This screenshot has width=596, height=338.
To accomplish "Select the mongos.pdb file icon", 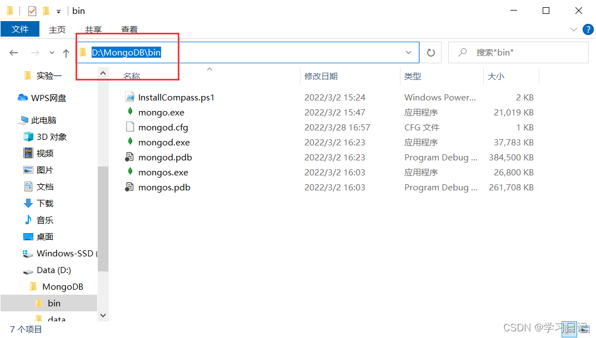I will (129, 187).
